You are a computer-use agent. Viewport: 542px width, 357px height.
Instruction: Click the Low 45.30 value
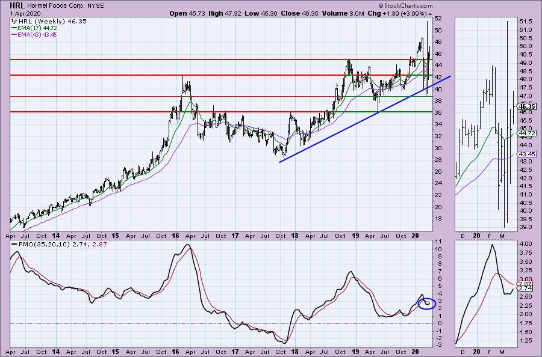point(260,13)
